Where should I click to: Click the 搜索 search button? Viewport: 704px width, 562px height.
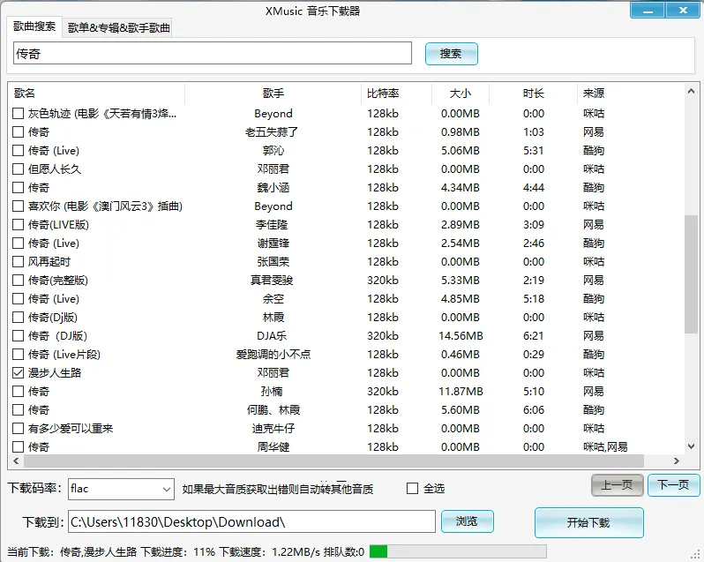point(451,54)
